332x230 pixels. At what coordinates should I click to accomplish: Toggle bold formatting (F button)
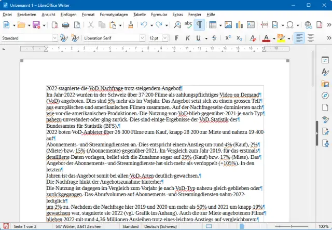(177, 38)
